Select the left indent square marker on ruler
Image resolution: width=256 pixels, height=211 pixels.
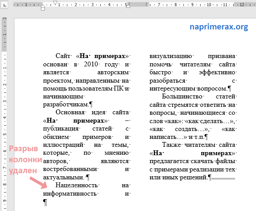[x=43, y=9]
